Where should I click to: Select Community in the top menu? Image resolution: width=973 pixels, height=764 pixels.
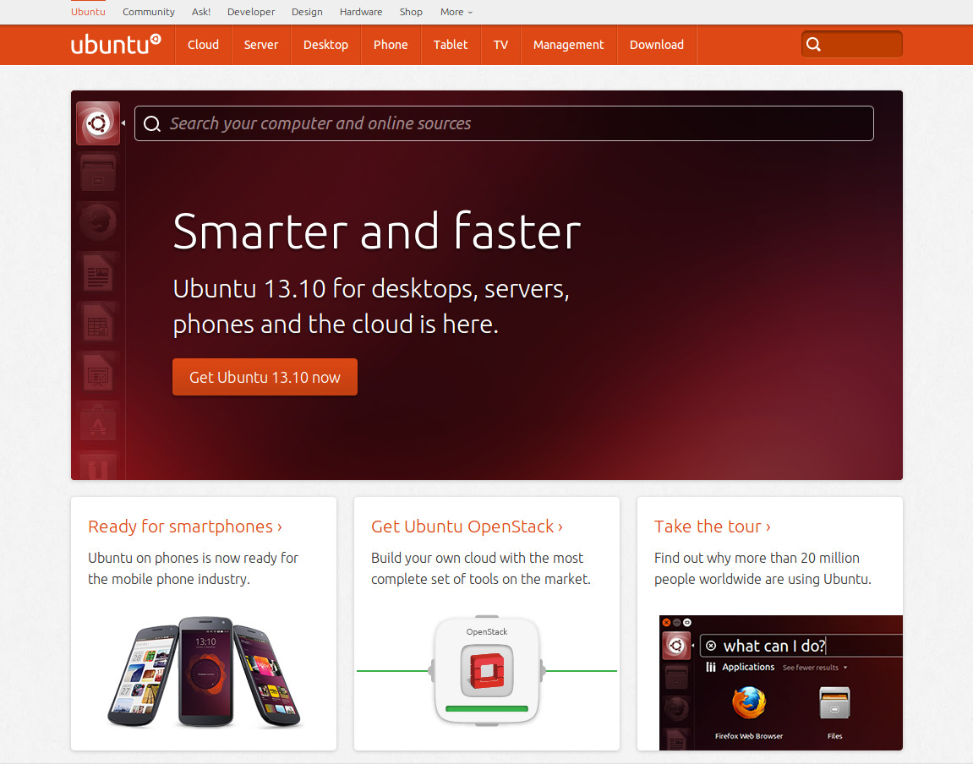(x=148, y=12)
